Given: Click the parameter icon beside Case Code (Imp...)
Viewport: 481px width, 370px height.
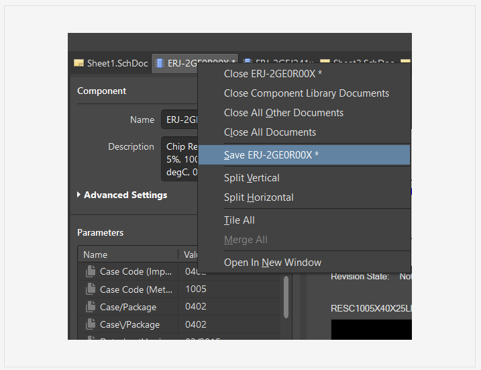Looking at the screenshot, I should tap(91, 271).
